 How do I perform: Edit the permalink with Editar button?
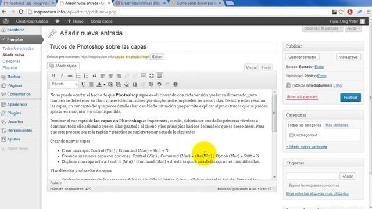tap(157, 57)
